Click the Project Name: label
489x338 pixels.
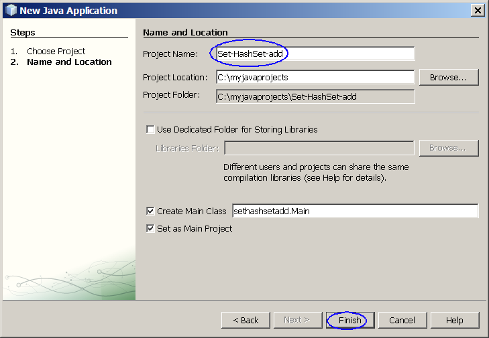click(x=170, y=54)
